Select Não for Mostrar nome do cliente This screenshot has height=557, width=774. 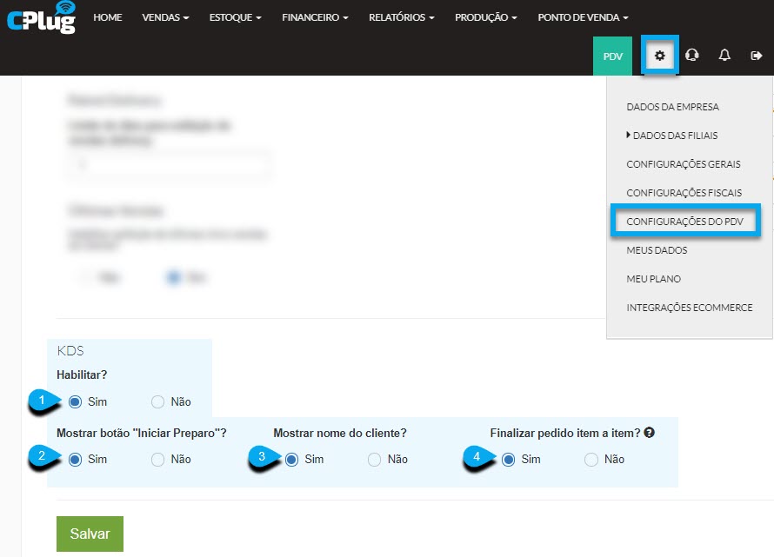(x=374, y=460)
